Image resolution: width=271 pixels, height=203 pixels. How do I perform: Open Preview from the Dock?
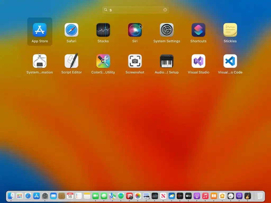[x=146, y=196]
